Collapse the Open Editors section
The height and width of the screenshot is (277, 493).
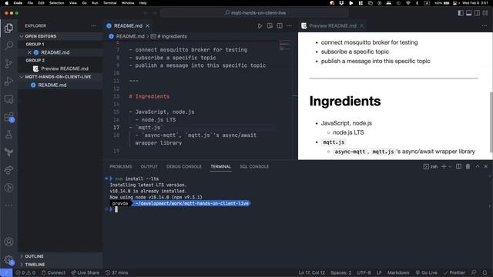(x=60, y=36)
